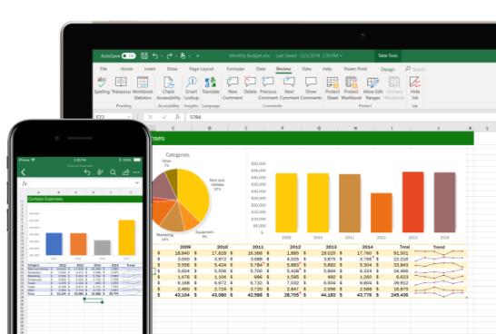496x334 pixels.
Task: Click the Search box in the ribbon
Action: pos(415,69)
